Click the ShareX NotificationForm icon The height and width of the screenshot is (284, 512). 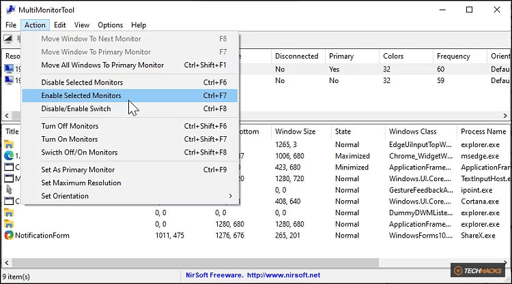9,235
